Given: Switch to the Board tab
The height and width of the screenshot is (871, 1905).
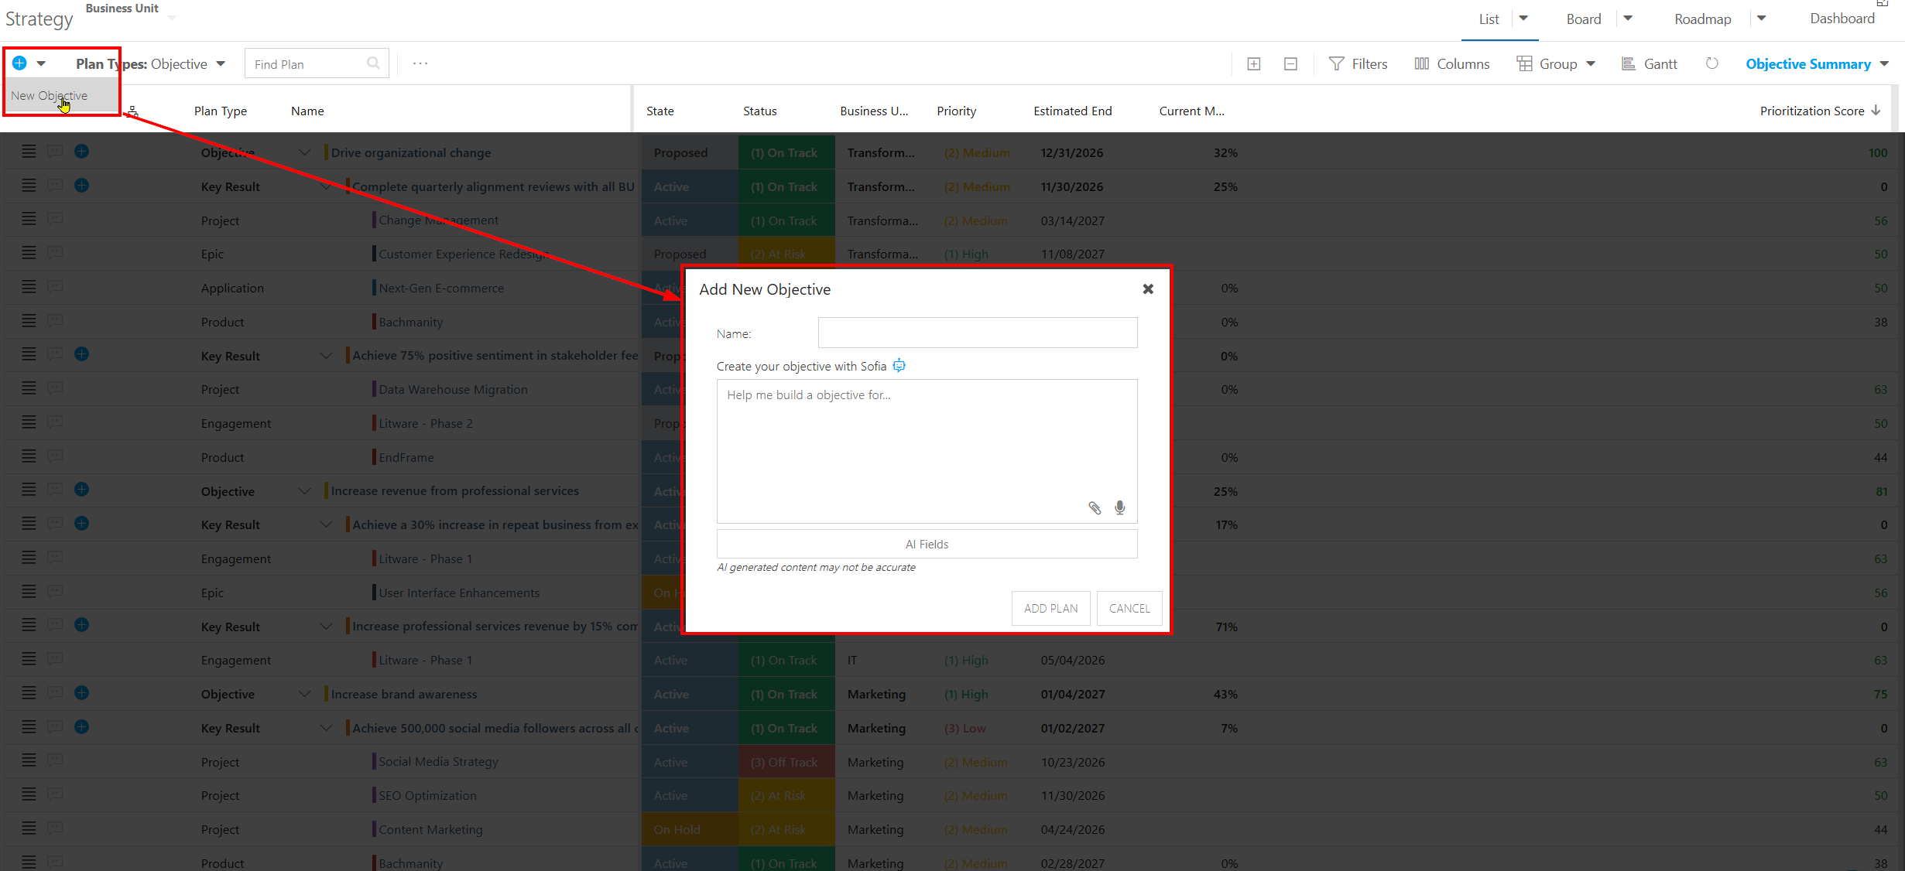Looking at the screenshot, I should click(x=1584, y=19).
